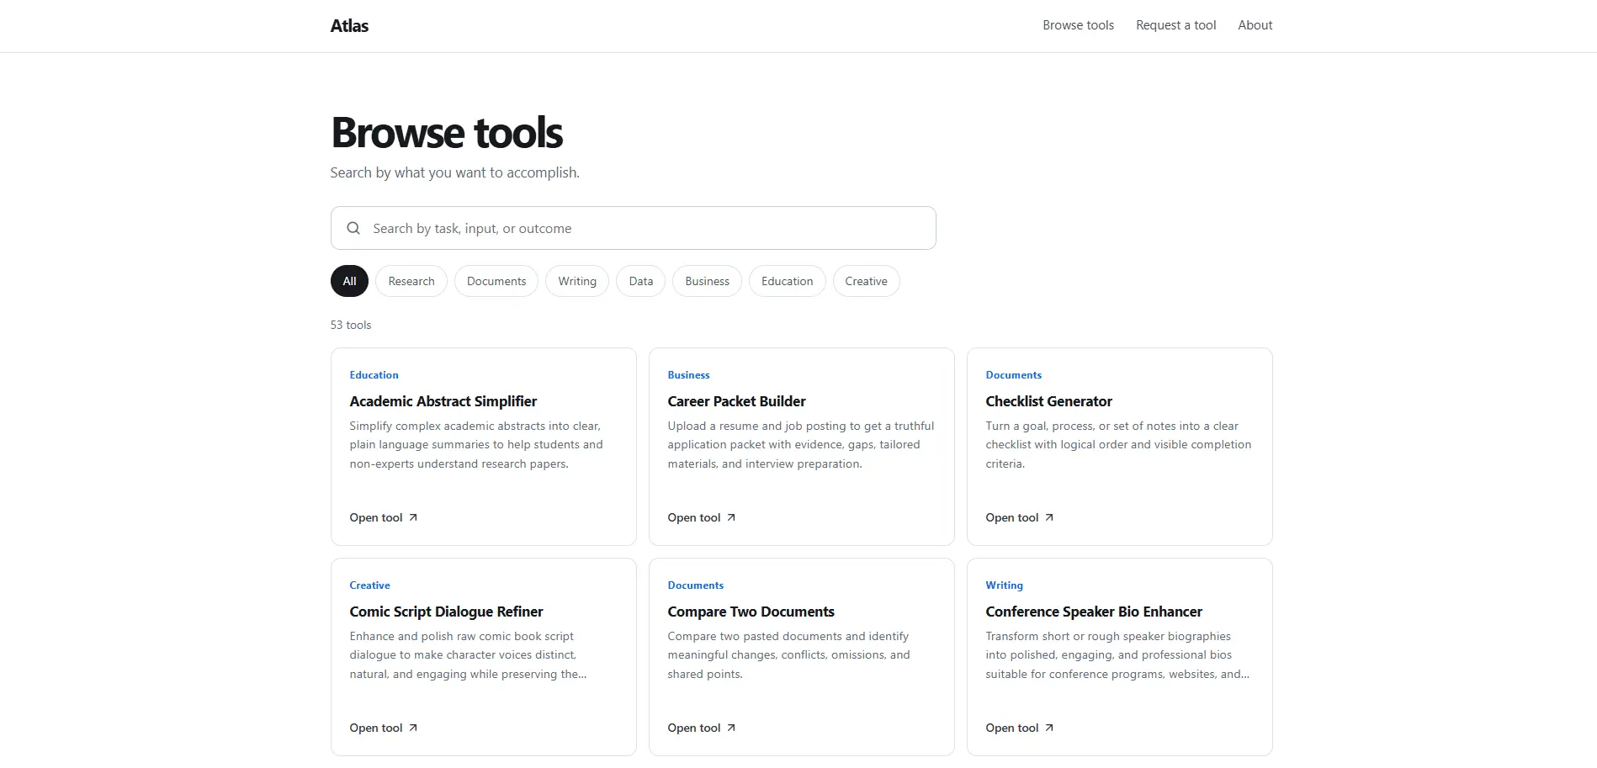Show only Data tools
1597x768 pixels.
[641, 281]
